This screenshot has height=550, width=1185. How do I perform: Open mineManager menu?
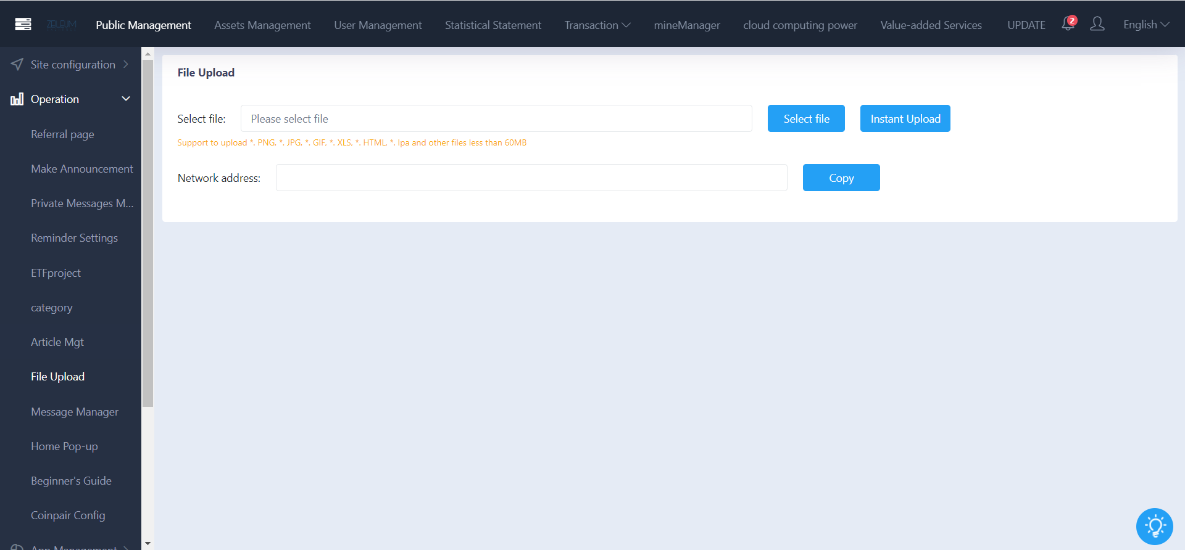coord(687,25)
